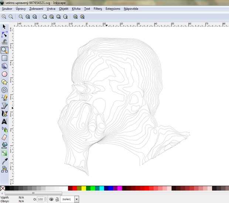Choose the Color Picker dropper tool
The image size is (229, 203).
click(4, 161)
